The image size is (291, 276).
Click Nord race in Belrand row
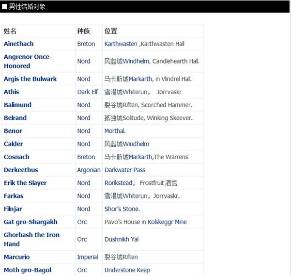coord(84,118)
